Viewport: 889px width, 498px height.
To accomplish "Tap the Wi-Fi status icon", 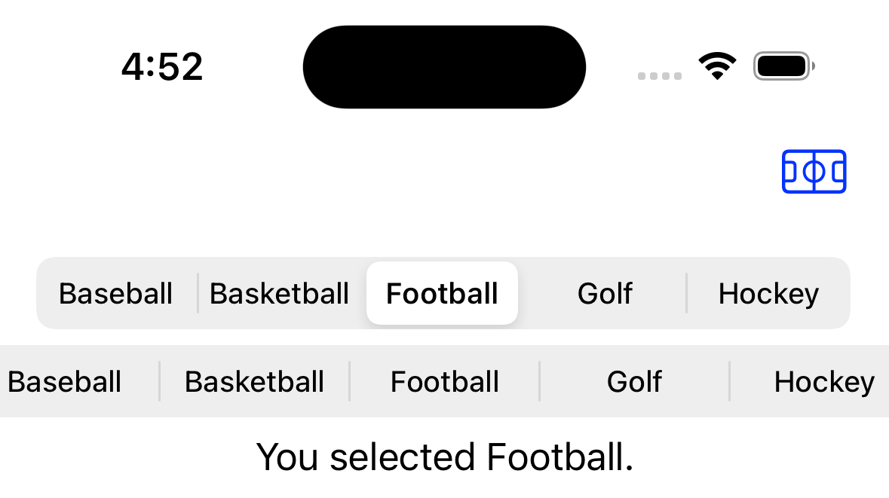I will coord(717,66).
